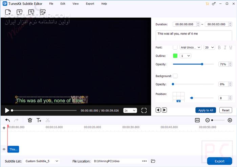Click the outline opacity slider handle
The width and height of the screenshot is (237, 167).
[202, 64]
